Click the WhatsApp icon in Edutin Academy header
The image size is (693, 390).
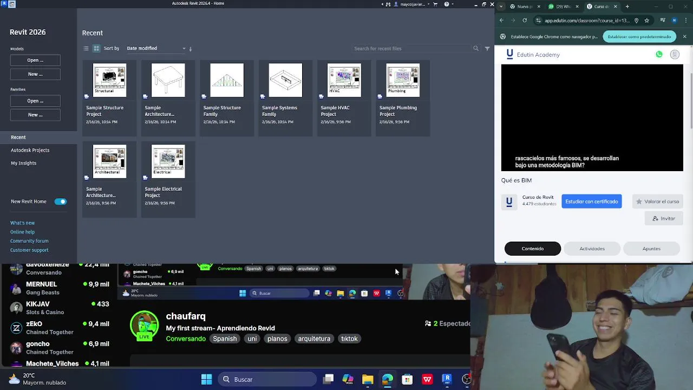(x=659, y=54)
